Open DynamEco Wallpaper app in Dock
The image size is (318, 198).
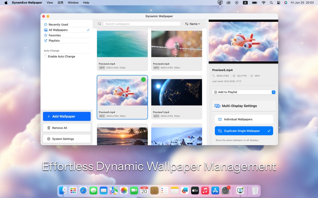240,190
